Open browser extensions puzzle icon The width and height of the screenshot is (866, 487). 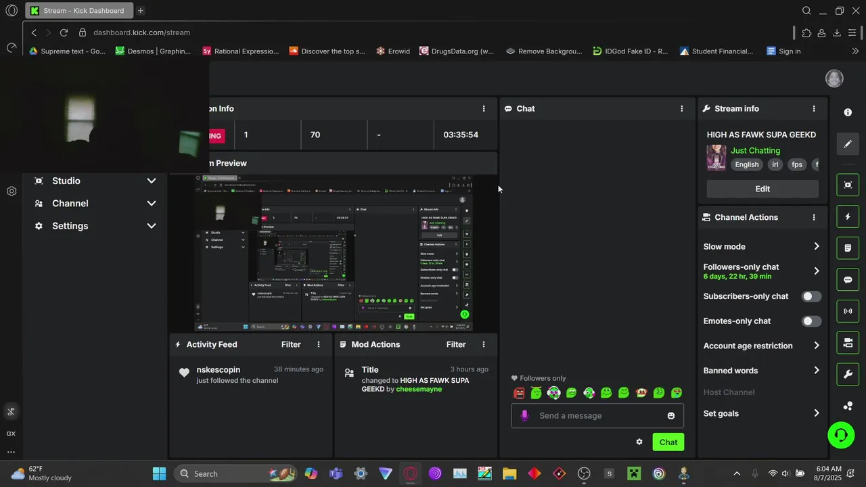806,32
